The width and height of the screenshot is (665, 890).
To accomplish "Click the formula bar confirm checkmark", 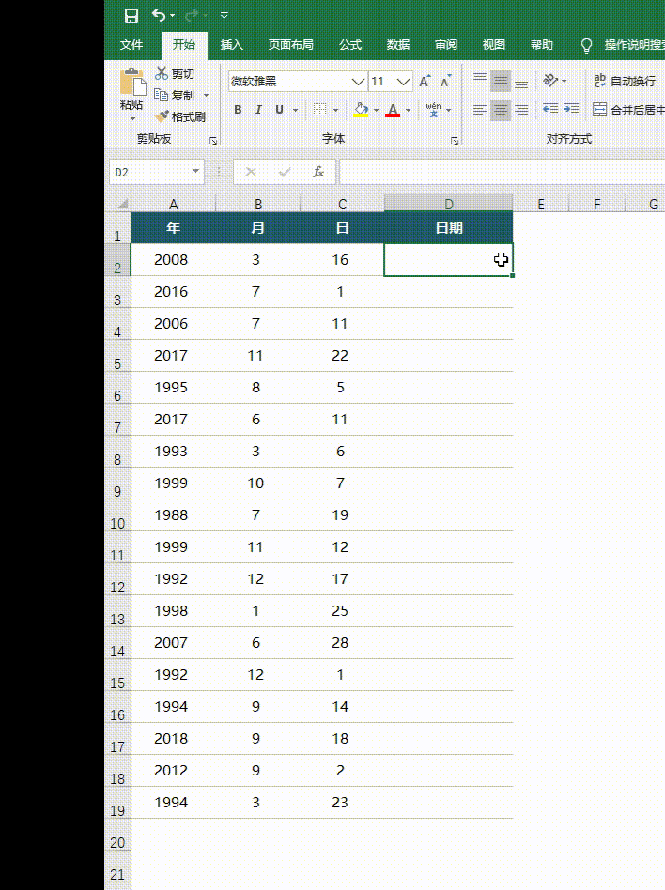I will (x=285, y=172).
